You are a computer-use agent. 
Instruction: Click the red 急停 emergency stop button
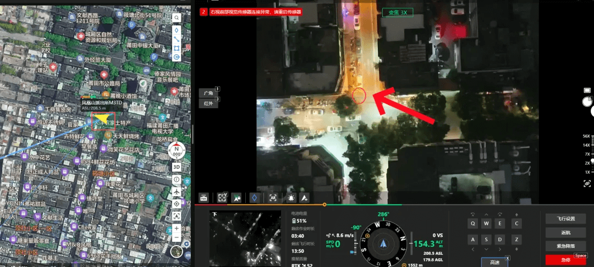[565, 260]
